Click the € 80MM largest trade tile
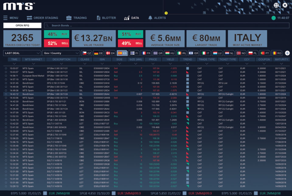The image size is (292, 196). point(206,39)
